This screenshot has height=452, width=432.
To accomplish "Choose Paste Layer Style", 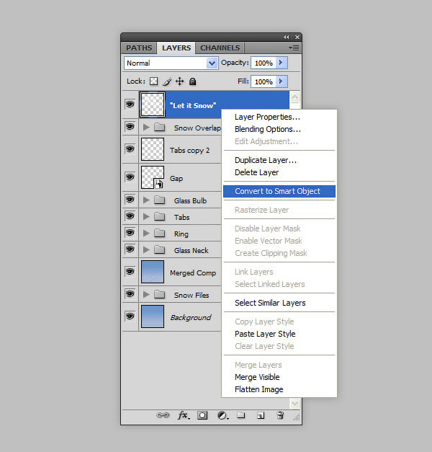I will (265, 334).
